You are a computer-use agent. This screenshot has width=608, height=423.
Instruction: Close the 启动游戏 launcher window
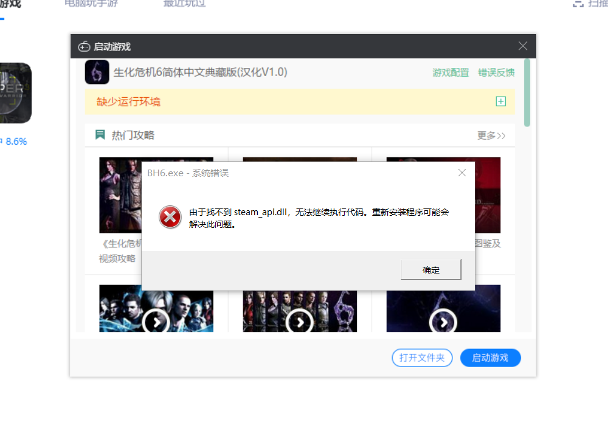pyautogui.click(x=523, y=46)
